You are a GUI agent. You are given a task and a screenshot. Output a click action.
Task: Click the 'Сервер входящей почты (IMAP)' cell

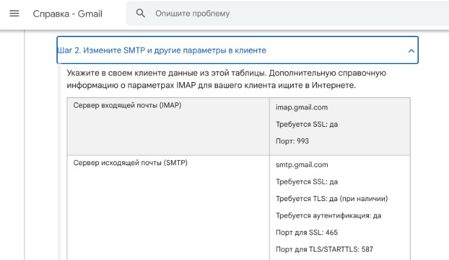[x=127, y=105]
